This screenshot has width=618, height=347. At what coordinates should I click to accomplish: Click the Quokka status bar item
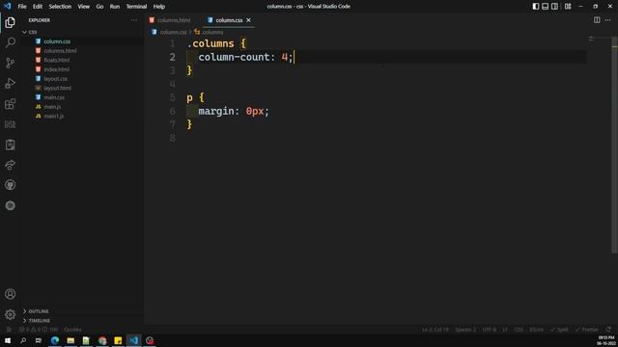click(x=72, y=330)
